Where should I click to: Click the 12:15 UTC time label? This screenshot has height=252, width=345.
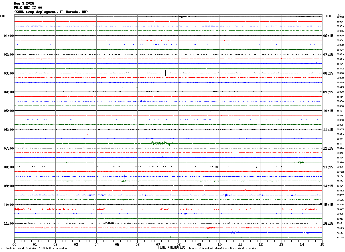tap(328, 148)
